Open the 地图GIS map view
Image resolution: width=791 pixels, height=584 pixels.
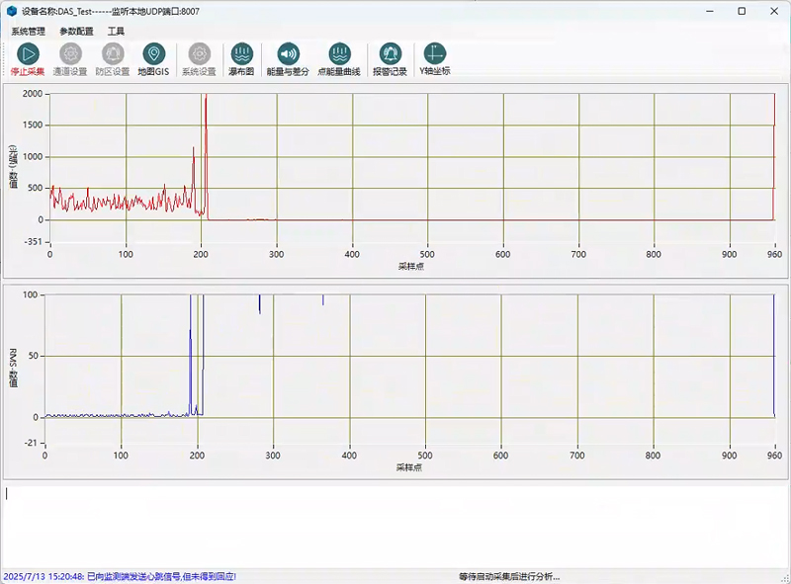click(x=153, y=54)
